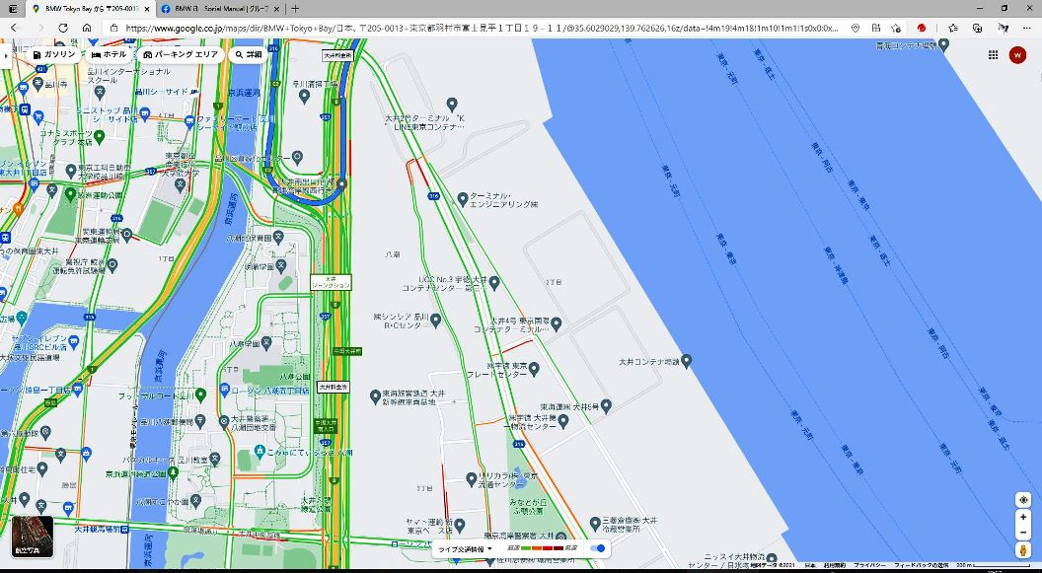
Task: Open the プライバシー link
Action: [x=869, y=566]
